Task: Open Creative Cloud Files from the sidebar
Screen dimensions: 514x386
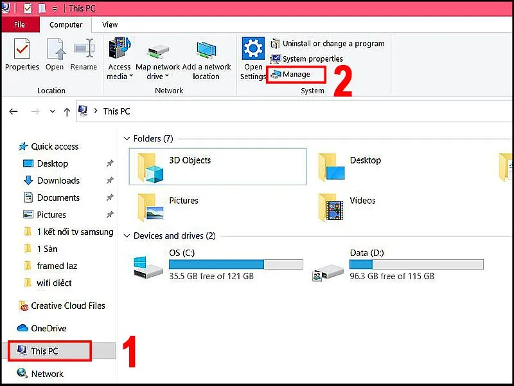Action: [67, 306]
